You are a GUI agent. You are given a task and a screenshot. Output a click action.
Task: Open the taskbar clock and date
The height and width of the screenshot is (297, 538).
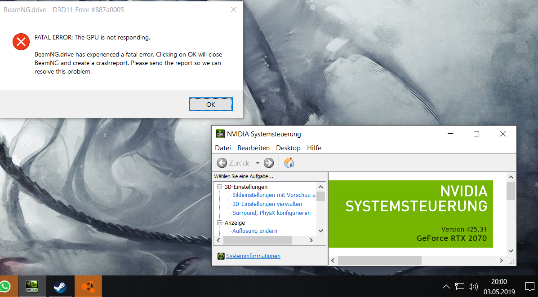(x=499, y=287)
